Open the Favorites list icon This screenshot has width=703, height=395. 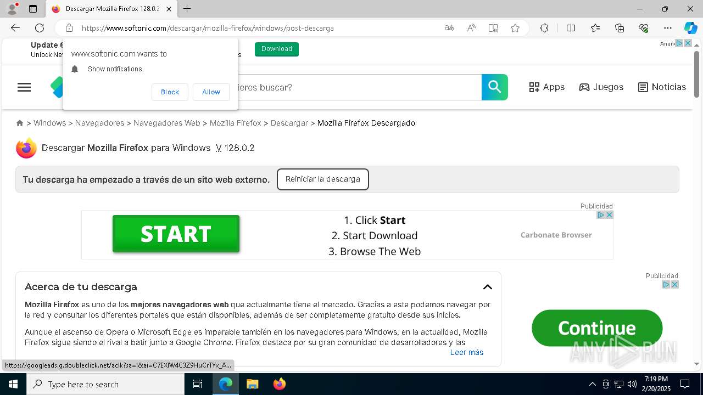pos(595,28)
